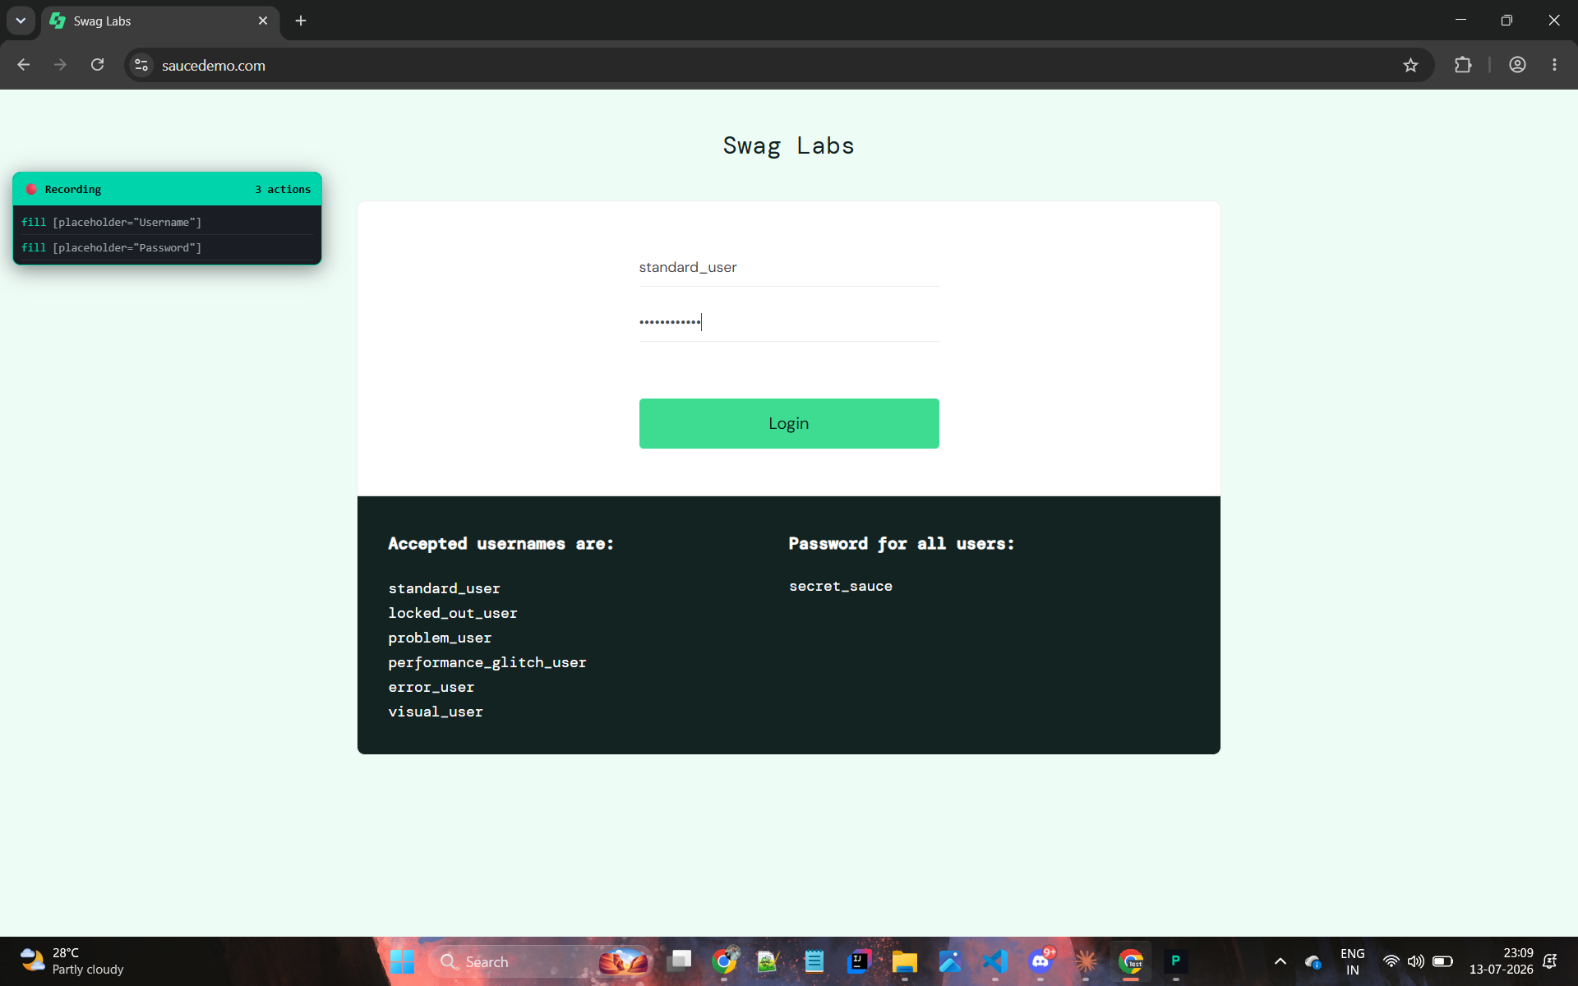
Task: Expand the tab search dropdown
Action: [x=21, y=21]
